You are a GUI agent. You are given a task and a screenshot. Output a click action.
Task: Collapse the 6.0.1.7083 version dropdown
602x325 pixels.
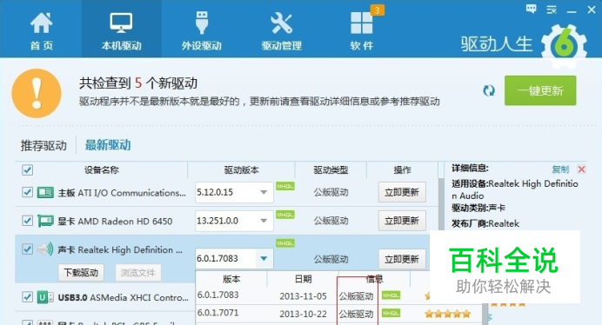(264, 258)
